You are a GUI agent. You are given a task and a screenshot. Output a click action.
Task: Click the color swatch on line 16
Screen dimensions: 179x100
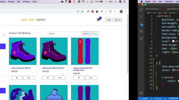click(173, 70)
